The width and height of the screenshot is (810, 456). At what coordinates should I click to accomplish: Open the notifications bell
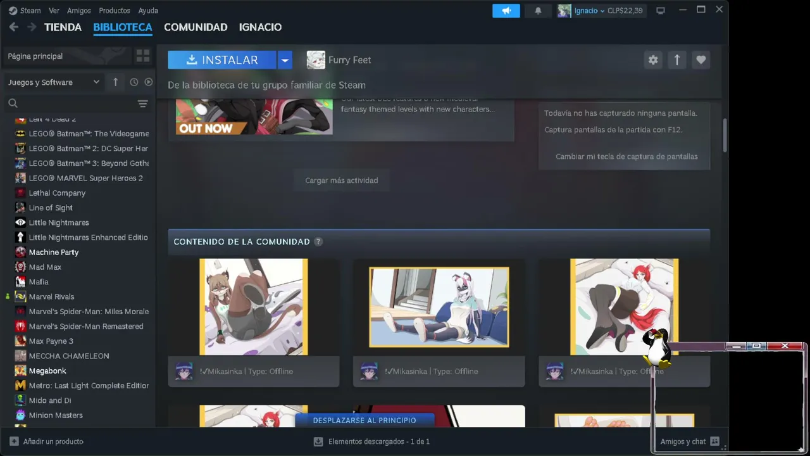(x=538, y=11)
